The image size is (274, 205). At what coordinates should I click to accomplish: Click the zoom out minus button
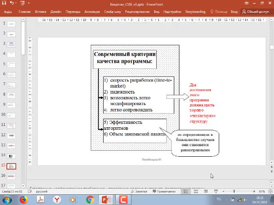pyautogui.click(x=223, y=191)
